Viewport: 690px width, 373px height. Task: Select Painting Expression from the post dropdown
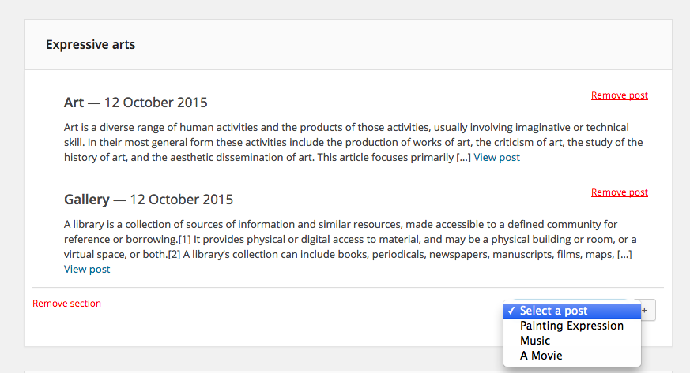click(x=572, y=326)
